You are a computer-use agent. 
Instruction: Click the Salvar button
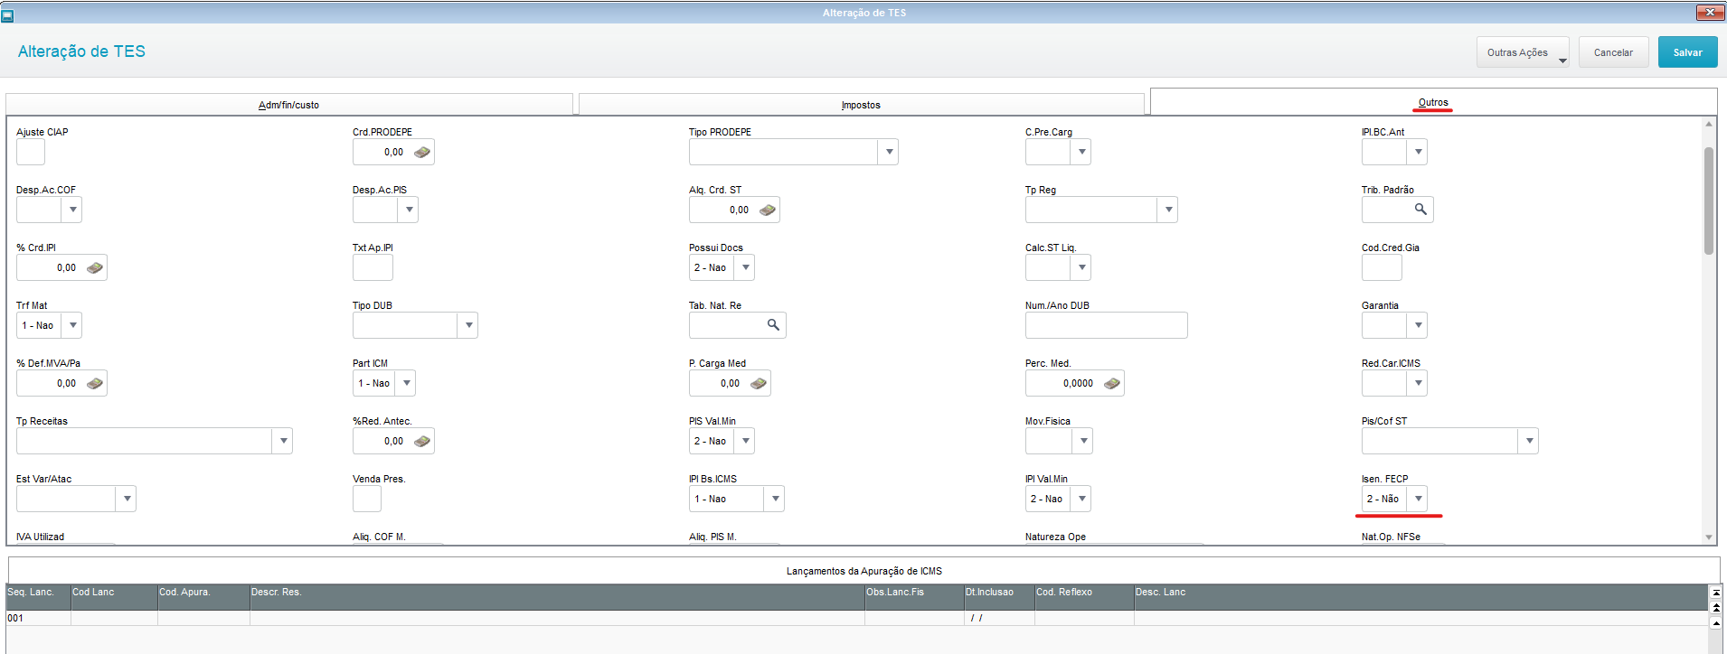[1687, 52]
